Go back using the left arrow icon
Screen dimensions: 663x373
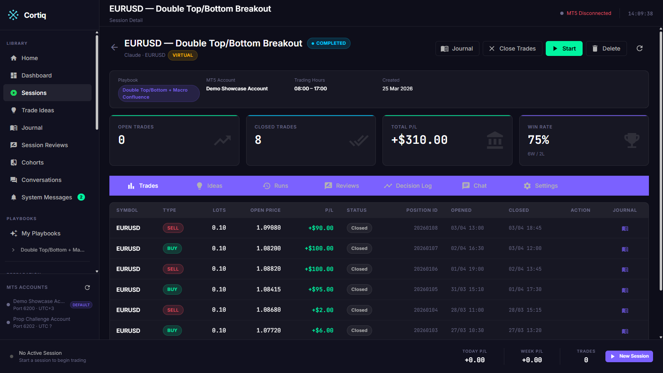point(114,47)
